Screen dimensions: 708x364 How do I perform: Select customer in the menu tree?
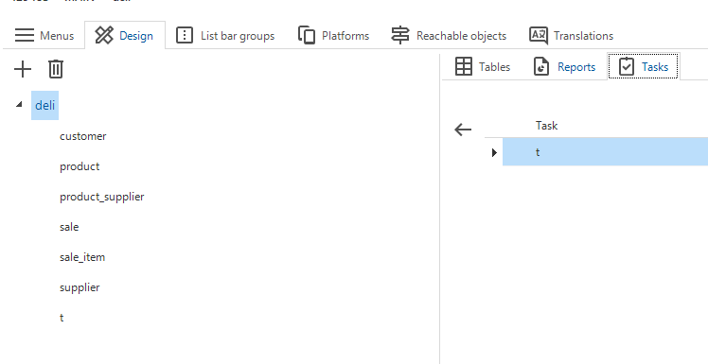click(x=83, y=136)
